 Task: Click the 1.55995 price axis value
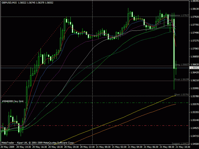pos(195,88)
